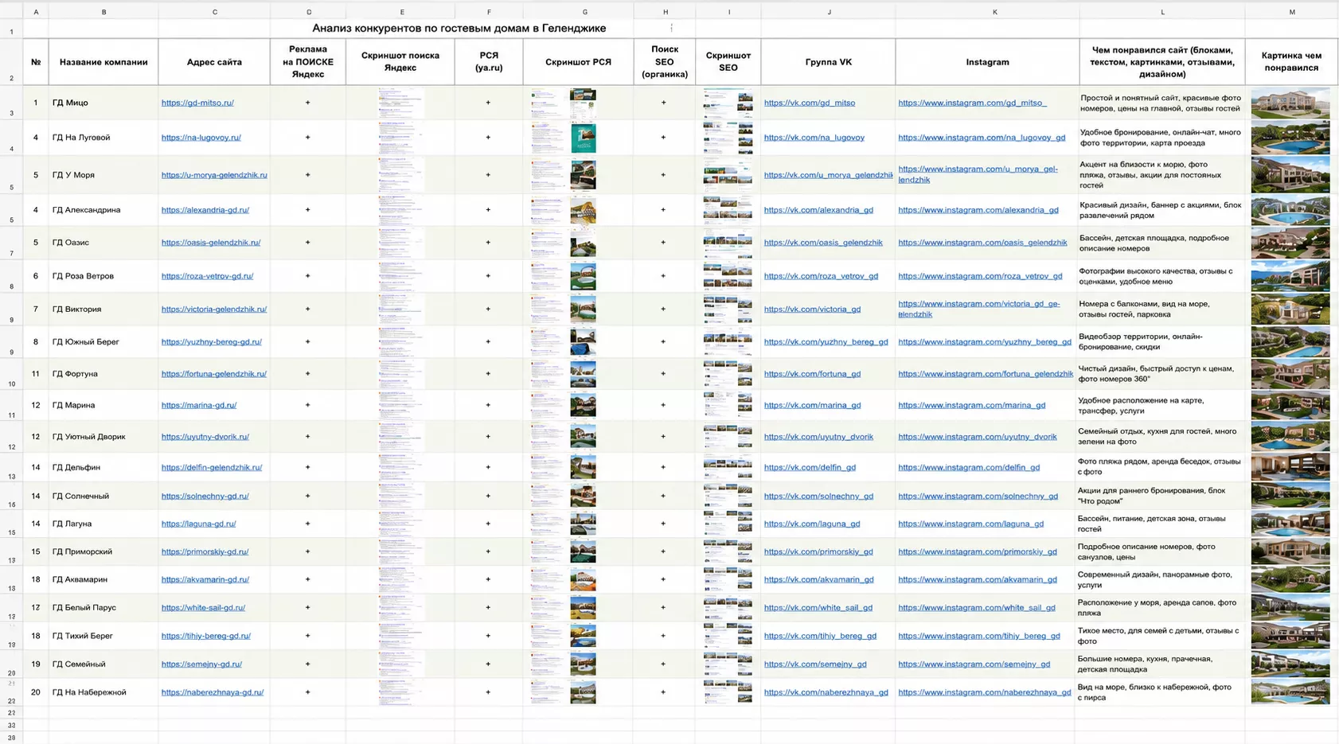This screenshot has height=744, width=1339.
Task: Click the ГД Южный Берег liked-picture thumbnail
Action: [1290, 342]
